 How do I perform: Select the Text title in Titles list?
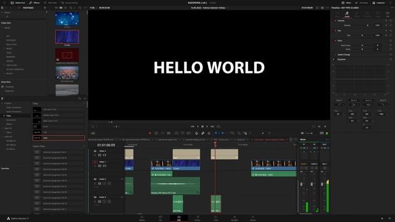[x=59, y=132]
